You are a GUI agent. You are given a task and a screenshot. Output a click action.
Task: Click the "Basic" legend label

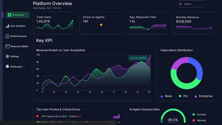[168, 96]
